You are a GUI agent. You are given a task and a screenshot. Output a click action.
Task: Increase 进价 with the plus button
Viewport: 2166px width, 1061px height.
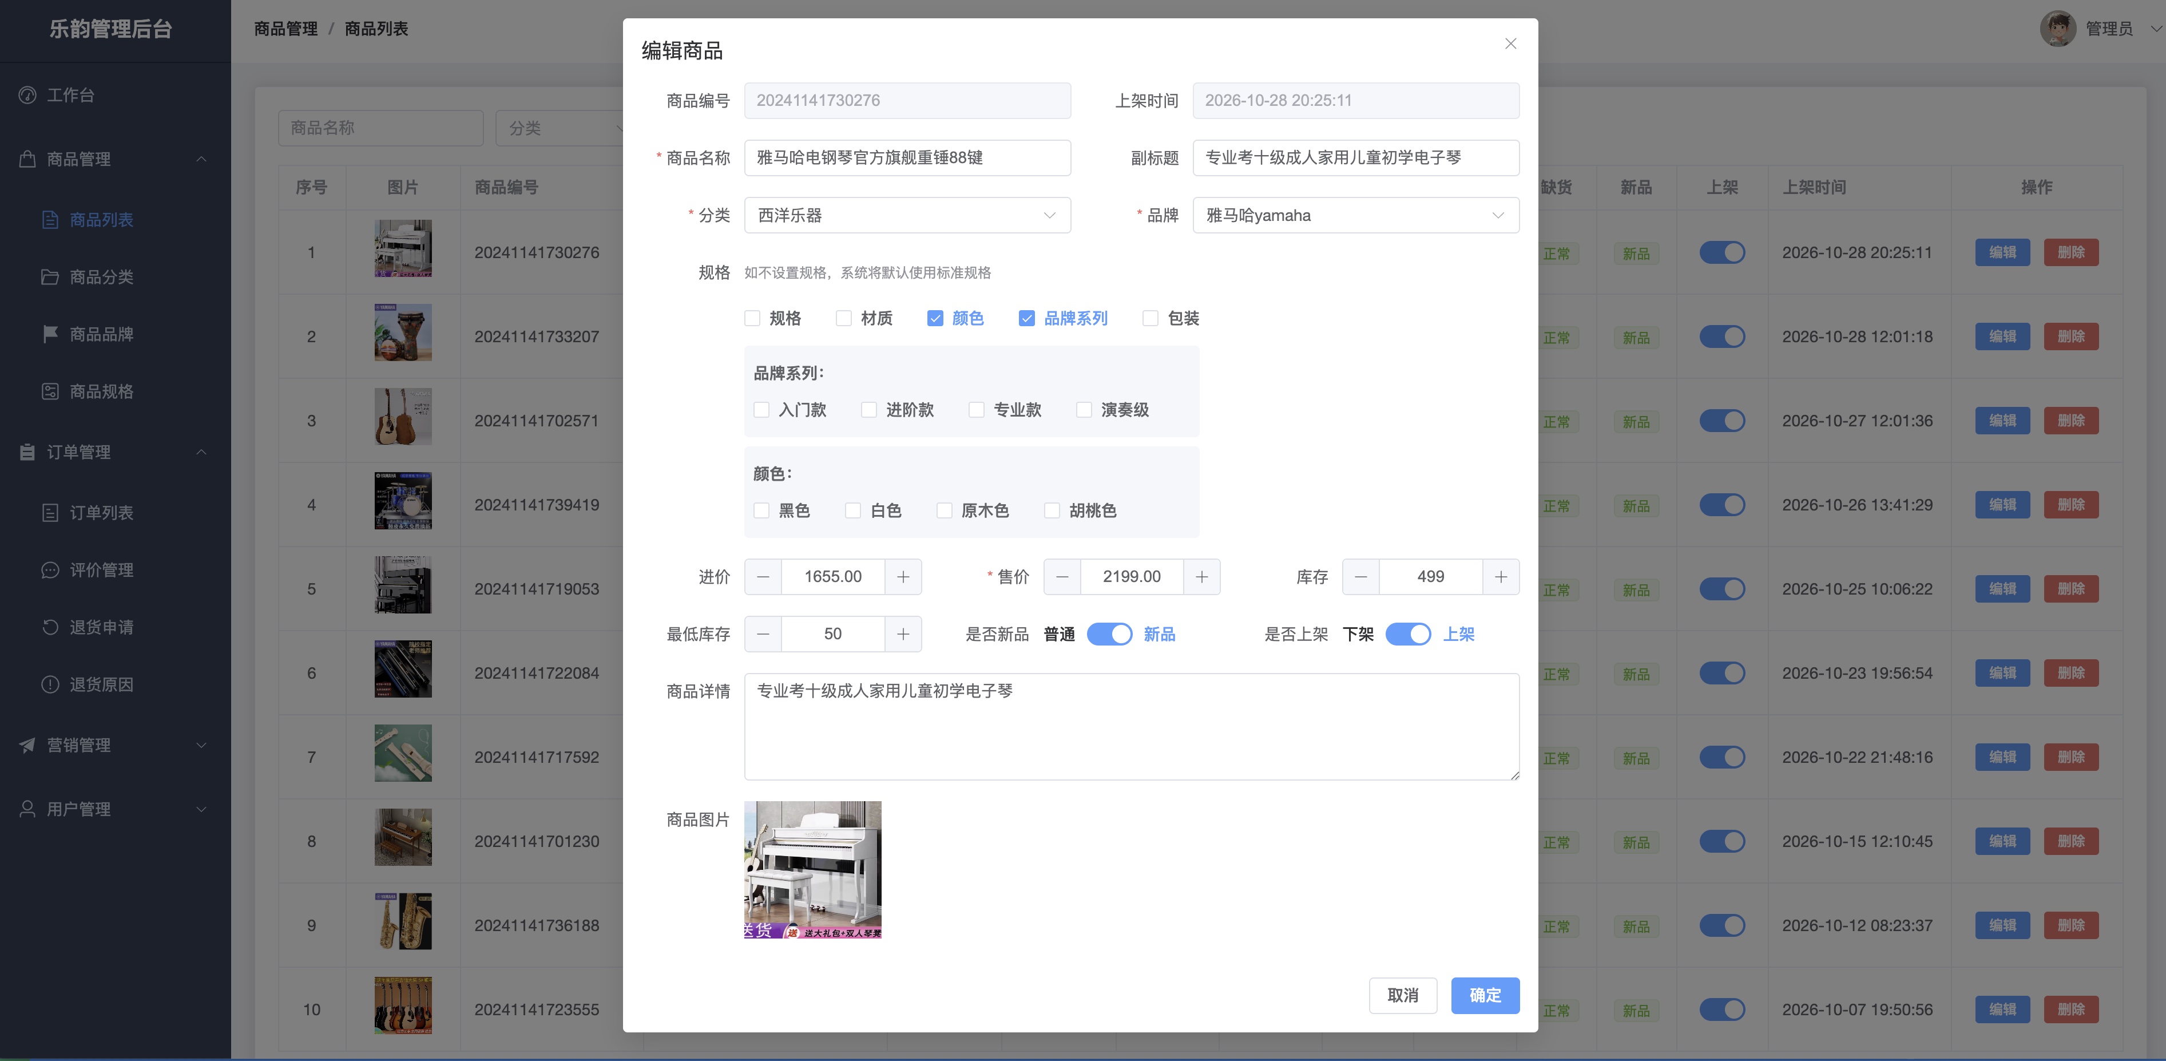tap(903, 577)
